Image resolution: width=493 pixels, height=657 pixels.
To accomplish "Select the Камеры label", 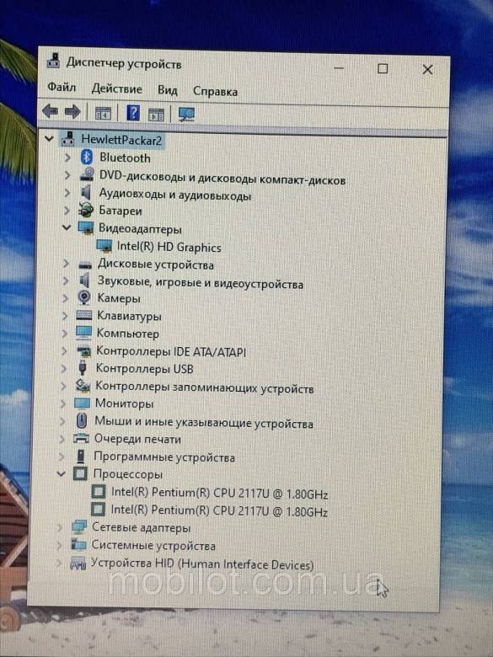I will point(119,298).
